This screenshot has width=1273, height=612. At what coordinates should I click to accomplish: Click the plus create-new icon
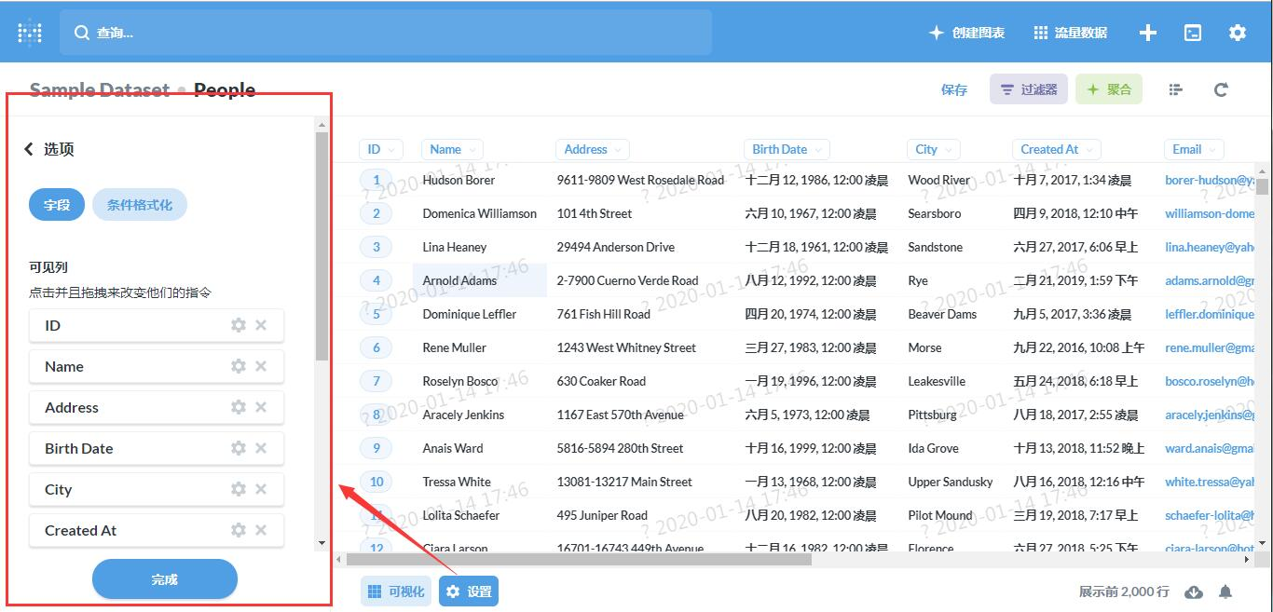coord(1148,33)
